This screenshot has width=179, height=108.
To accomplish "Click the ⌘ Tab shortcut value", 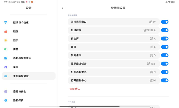I will 151,64.
